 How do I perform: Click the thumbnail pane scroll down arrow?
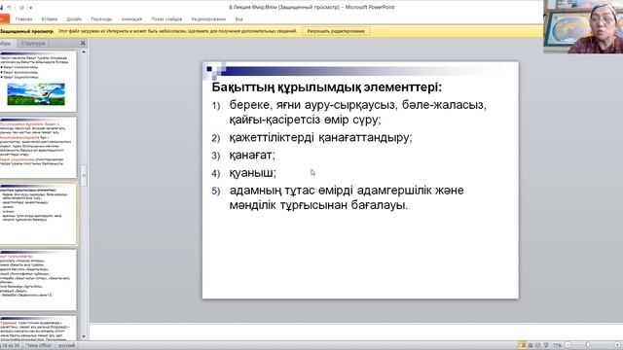coord(84,337)
